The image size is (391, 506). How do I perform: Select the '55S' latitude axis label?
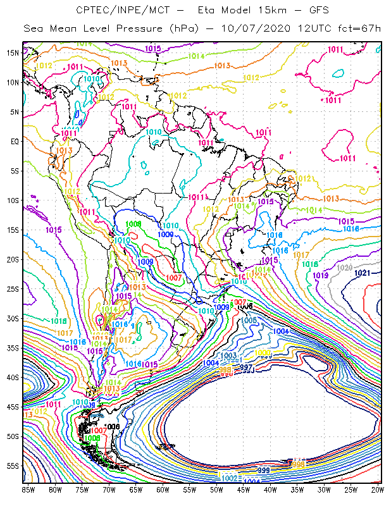click(x=13, y=466)
